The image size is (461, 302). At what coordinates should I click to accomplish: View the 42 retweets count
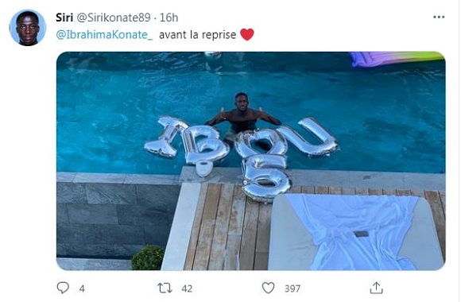[187, 288]
